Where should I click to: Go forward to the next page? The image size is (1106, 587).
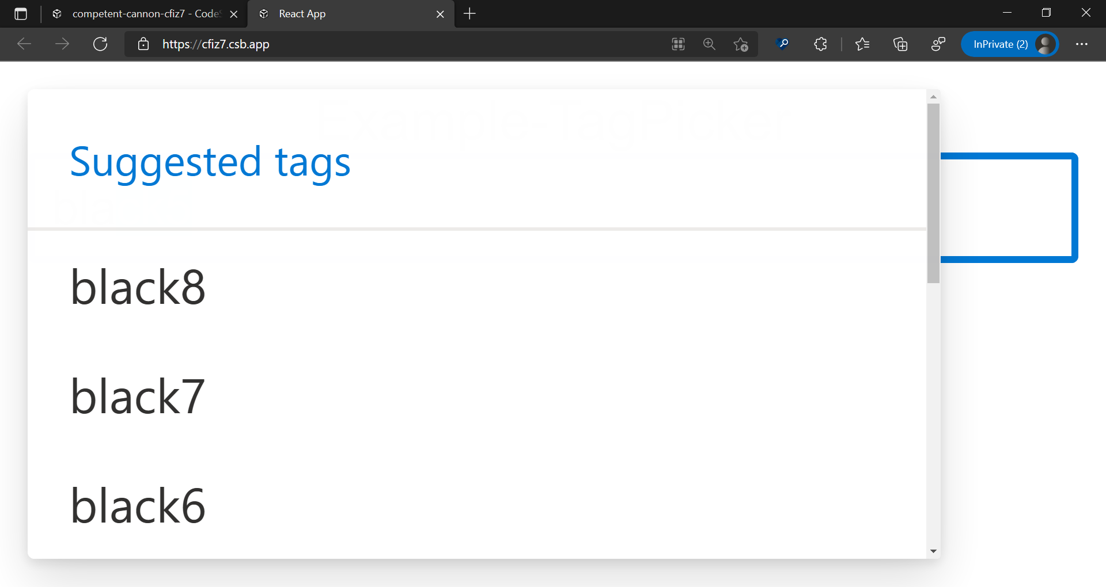(62, 44)
